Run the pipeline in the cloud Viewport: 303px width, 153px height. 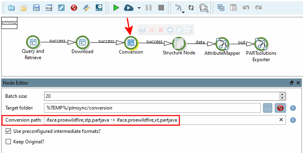click(x=129, y=8)
